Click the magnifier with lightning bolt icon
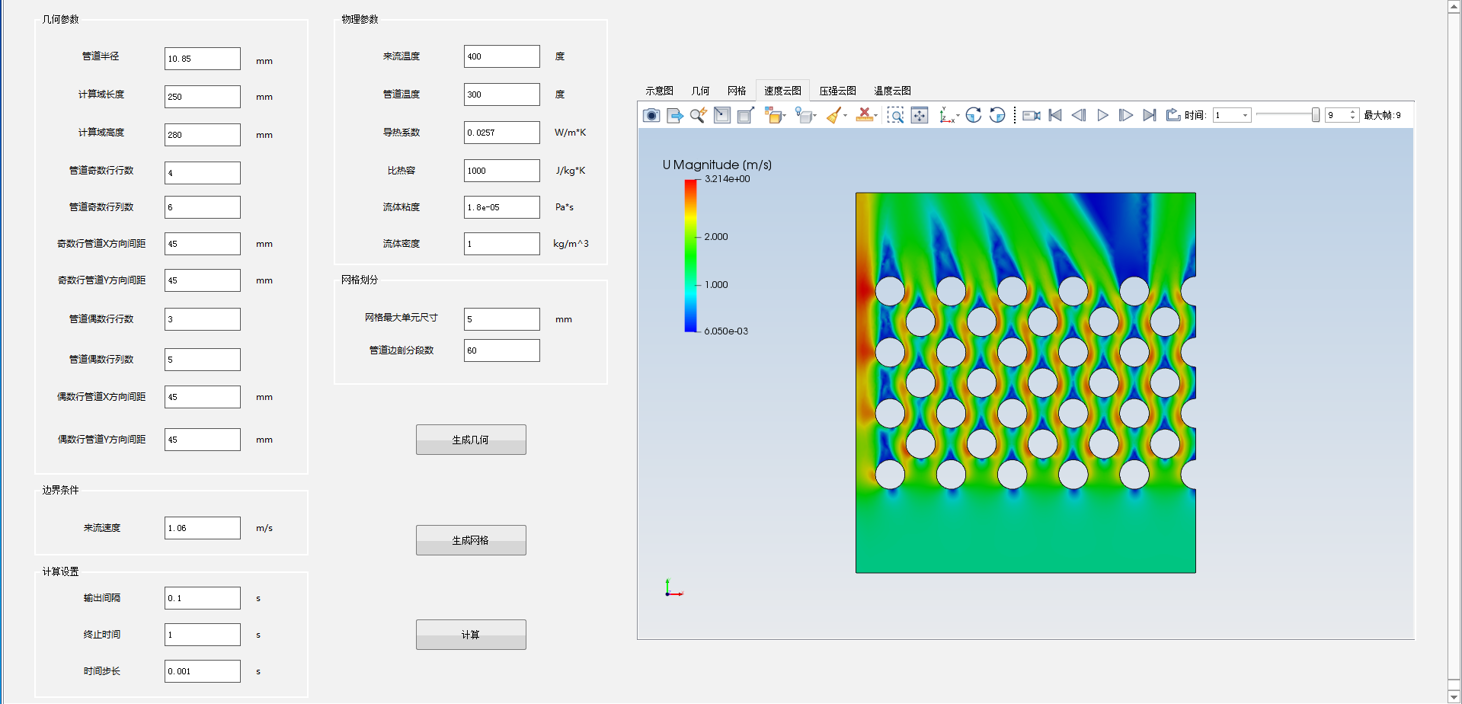1462x704 pixels. pos(699,115)
